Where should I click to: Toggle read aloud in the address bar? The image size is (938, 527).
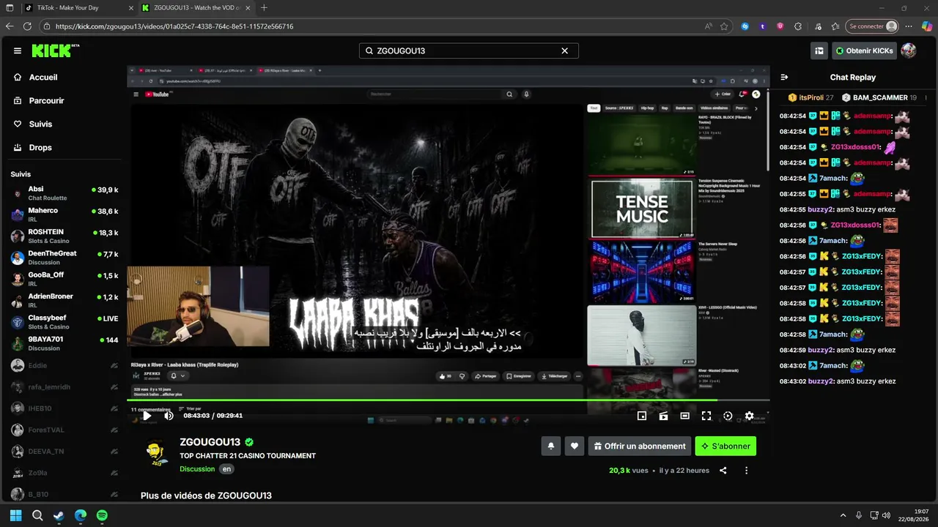(708, 26)
